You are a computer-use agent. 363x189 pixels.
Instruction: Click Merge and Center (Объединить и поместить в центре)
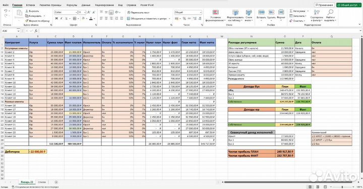coord(147,19)
